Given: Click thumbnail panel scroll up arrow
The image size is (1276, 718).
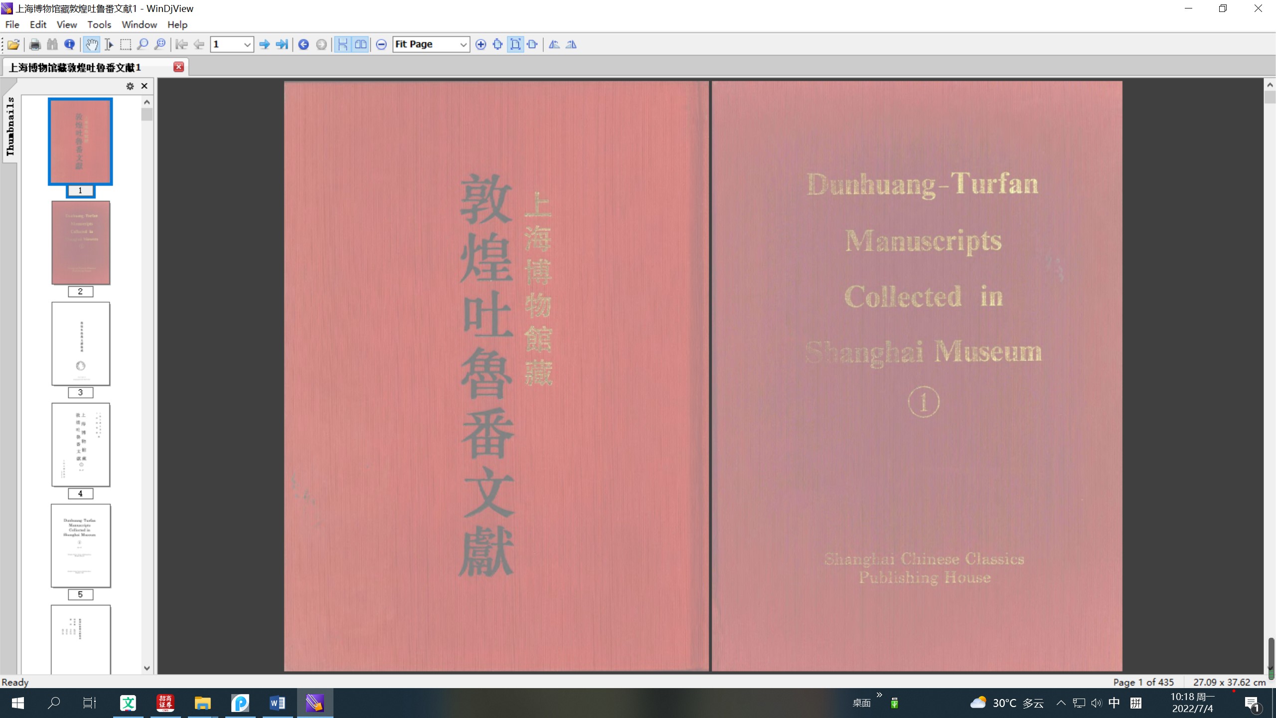Looking at the screenshot, I should [x=147, y=102].
